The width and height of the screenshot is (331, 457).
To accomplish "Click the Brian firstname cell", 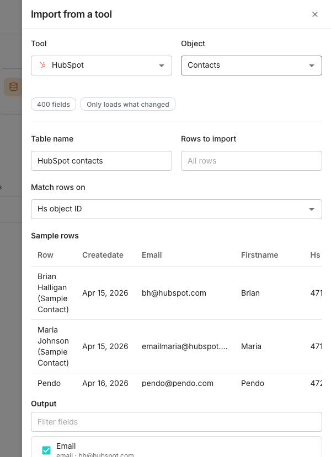I will coord(250,293).
